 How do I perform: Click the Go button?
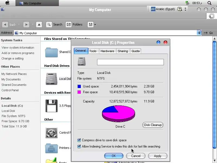tap(208, 33)
